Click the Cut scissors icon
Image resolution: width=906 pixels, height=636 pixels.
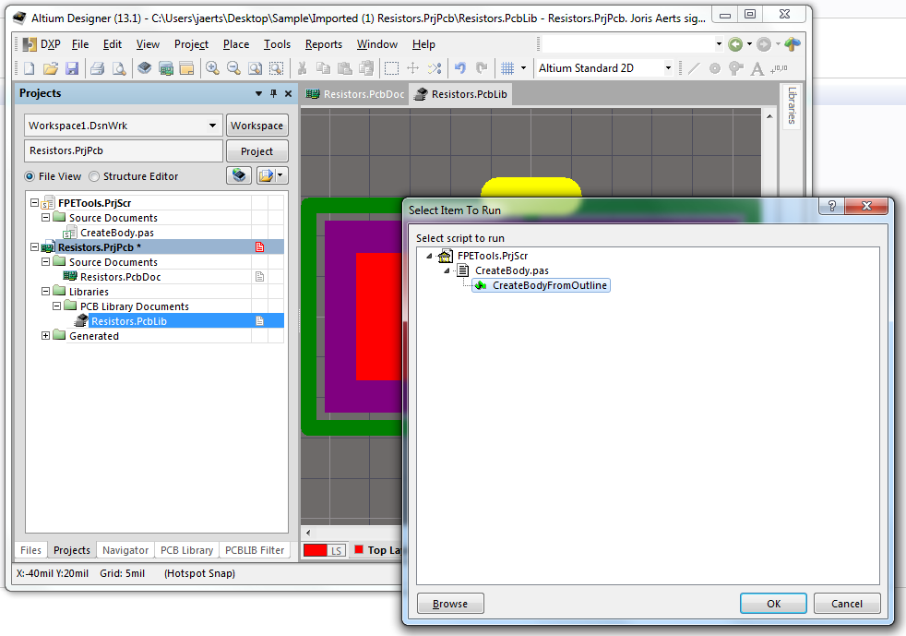(x=302, y=68)
